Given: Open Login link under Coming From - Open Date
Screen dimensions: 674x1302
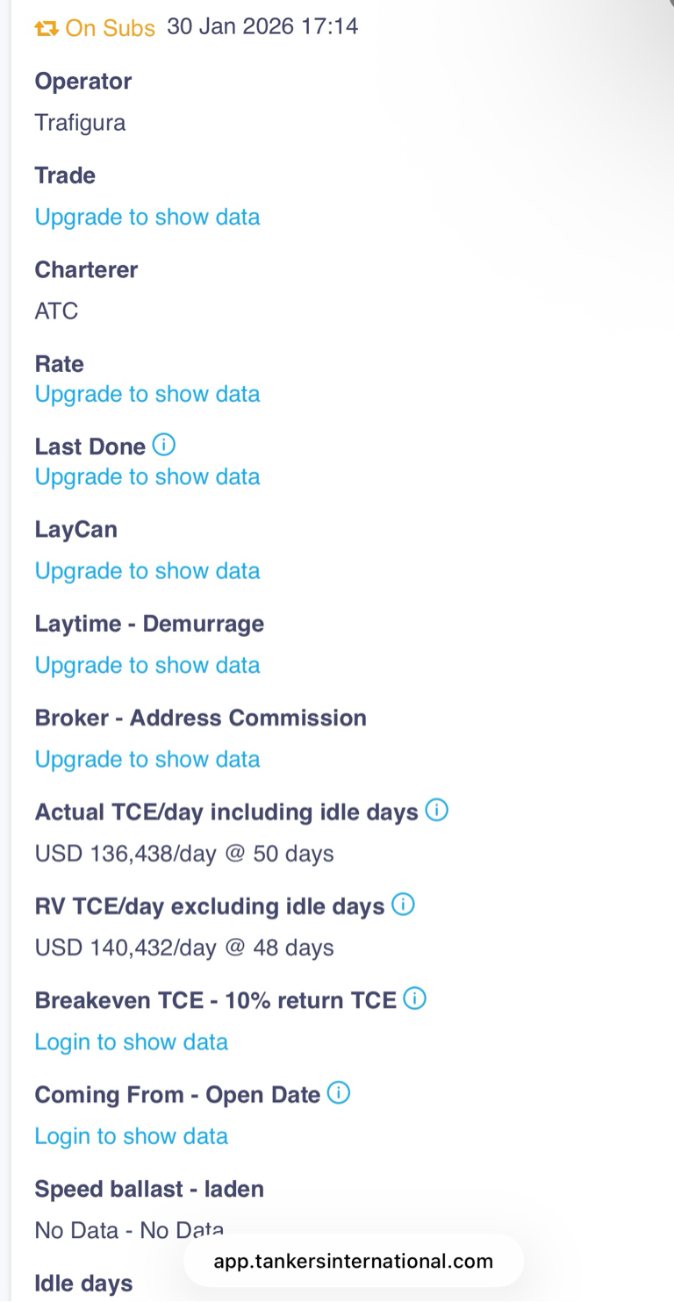Looking at the screenshot, I should 132,1136.
